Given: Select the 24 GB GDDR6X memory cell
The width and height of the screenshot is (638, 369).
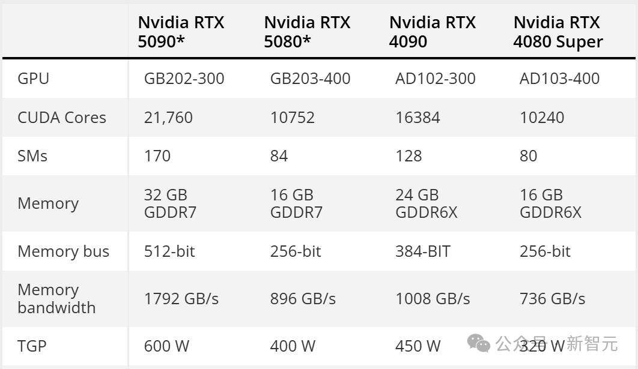Looking at the screenshot, I should (x=426, y=203).
